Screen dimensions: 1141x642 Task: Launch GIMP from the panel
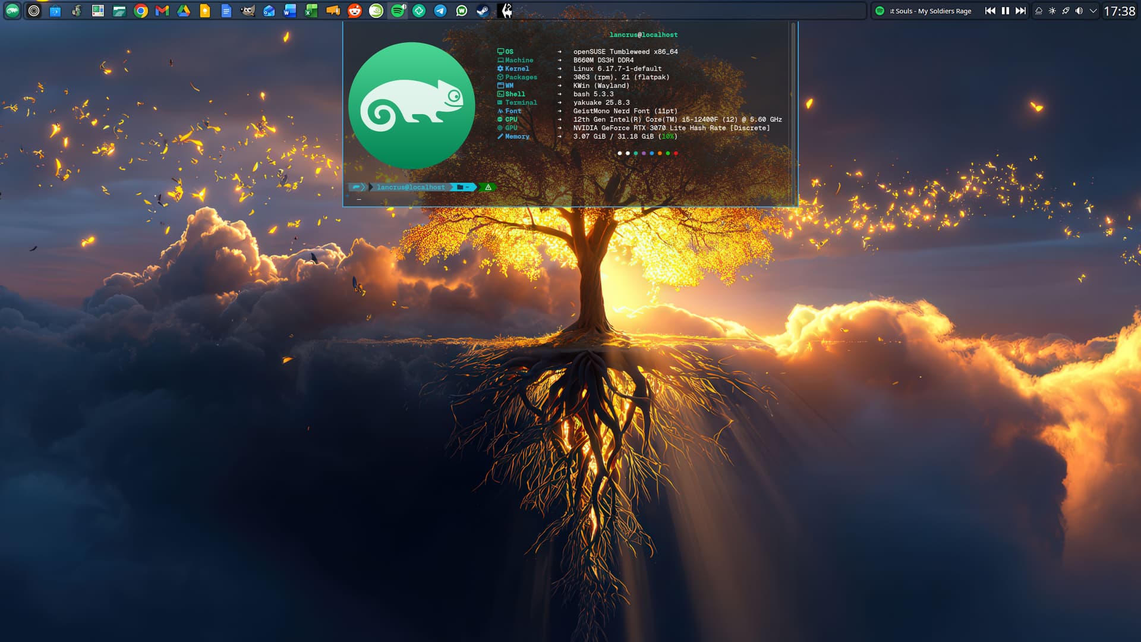click(x=248, y=11)
